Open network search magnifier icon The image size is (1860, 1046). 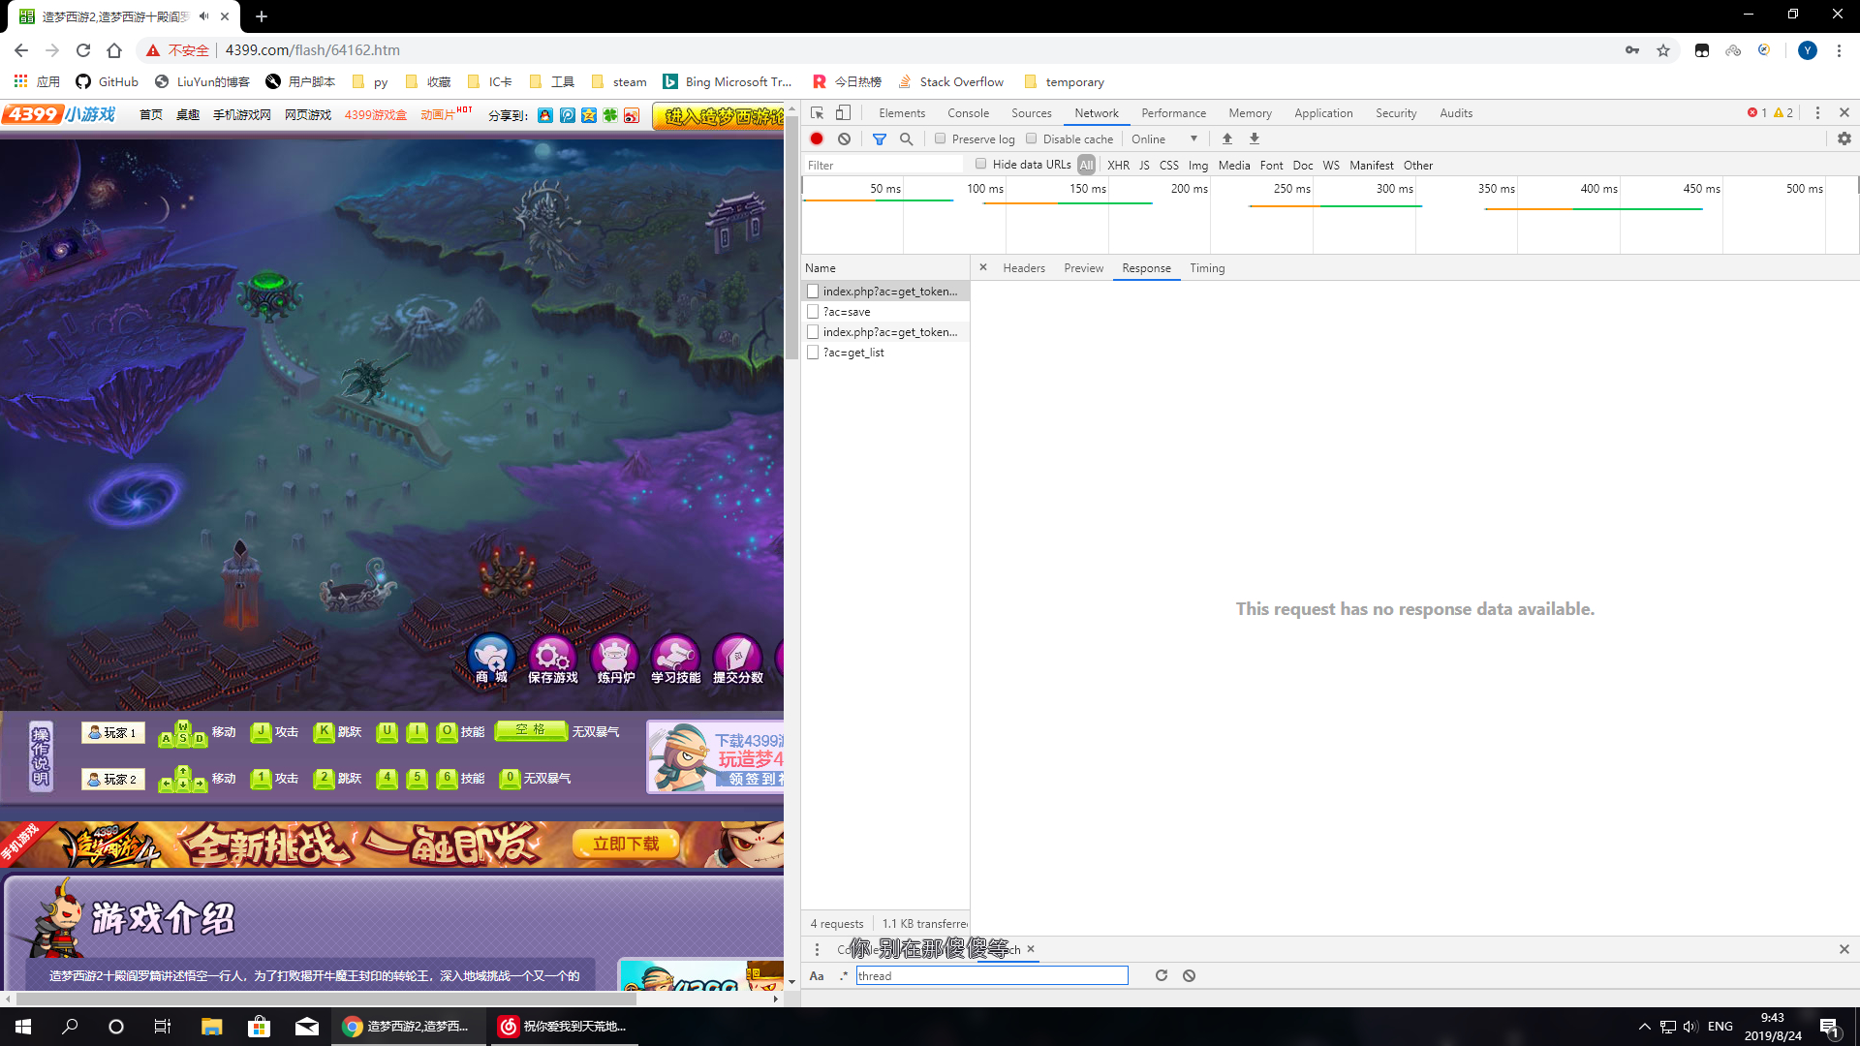pos(907,139)
